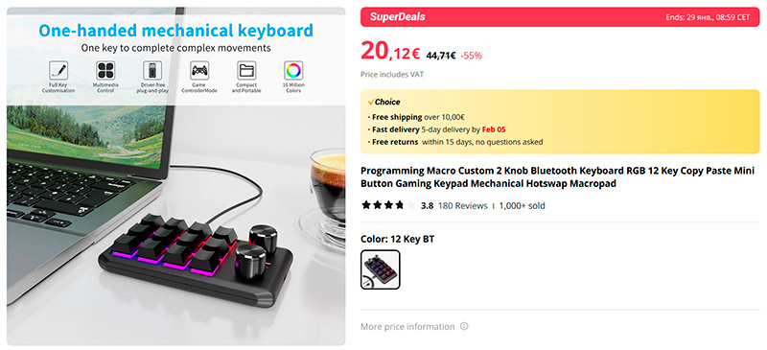
Task: Click the star rating icons
Action: point(388,205)
